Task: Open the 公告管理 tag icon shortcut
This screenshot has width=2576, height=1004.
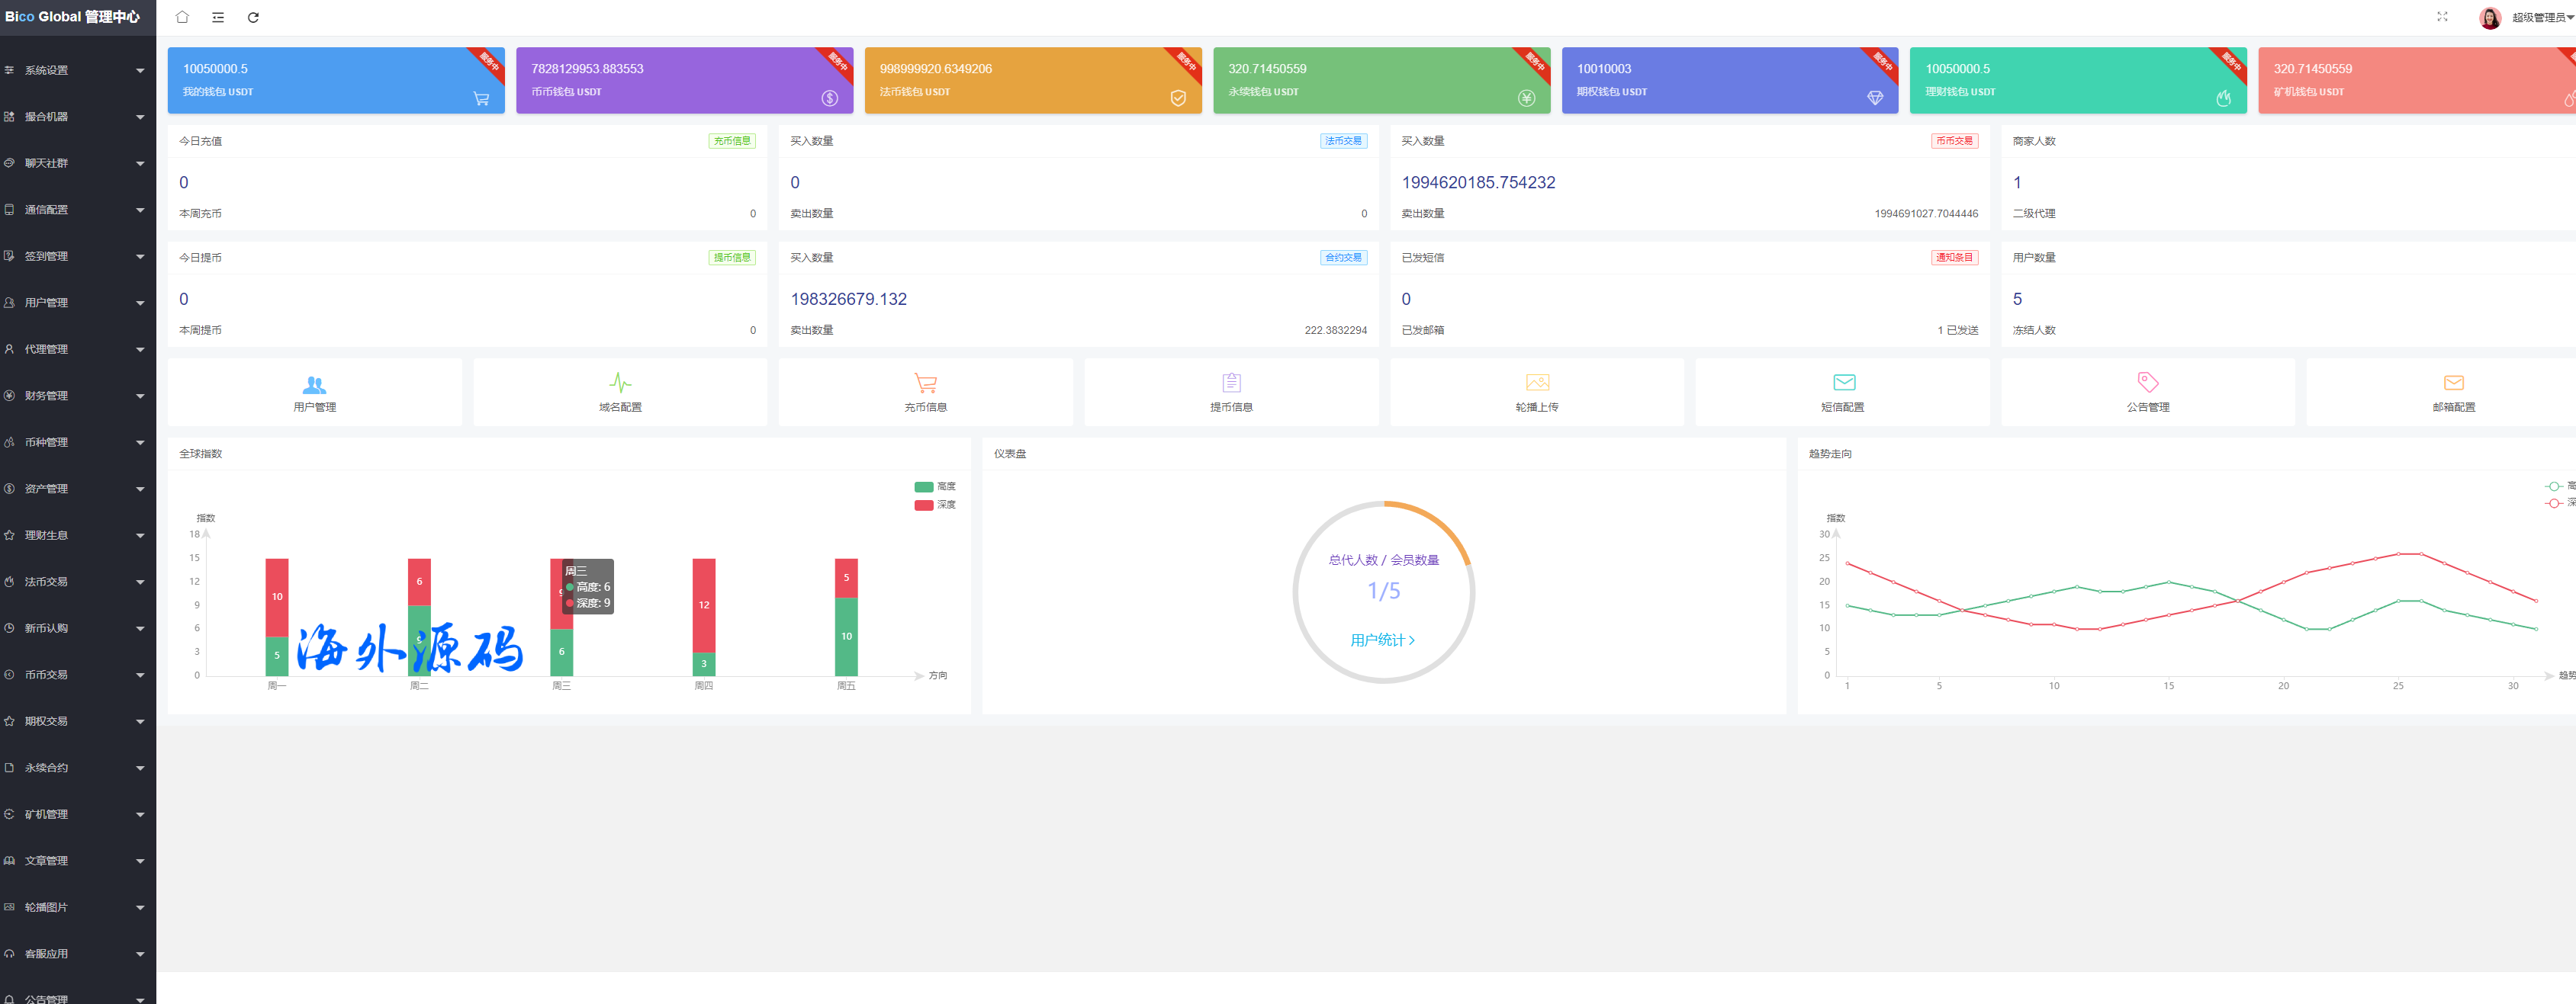Action: (2147, 383)
